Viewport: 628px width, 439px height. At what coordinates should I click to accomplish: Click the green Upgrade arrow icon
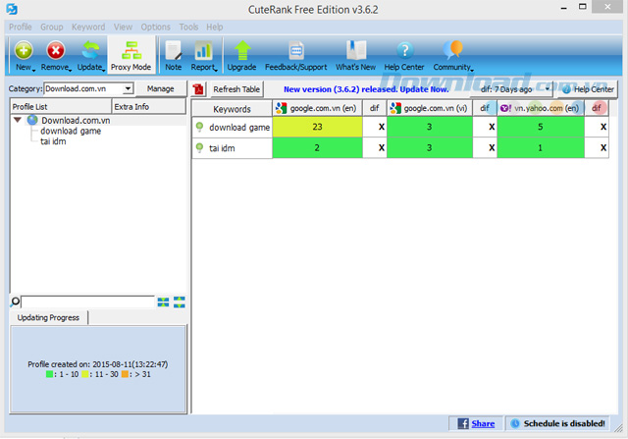tap(241, 51)
